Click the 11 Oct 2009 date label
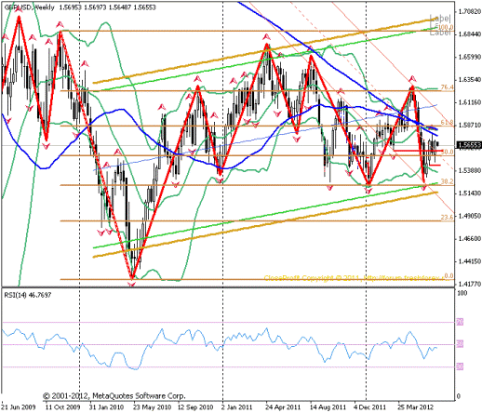 click(63, 407)
